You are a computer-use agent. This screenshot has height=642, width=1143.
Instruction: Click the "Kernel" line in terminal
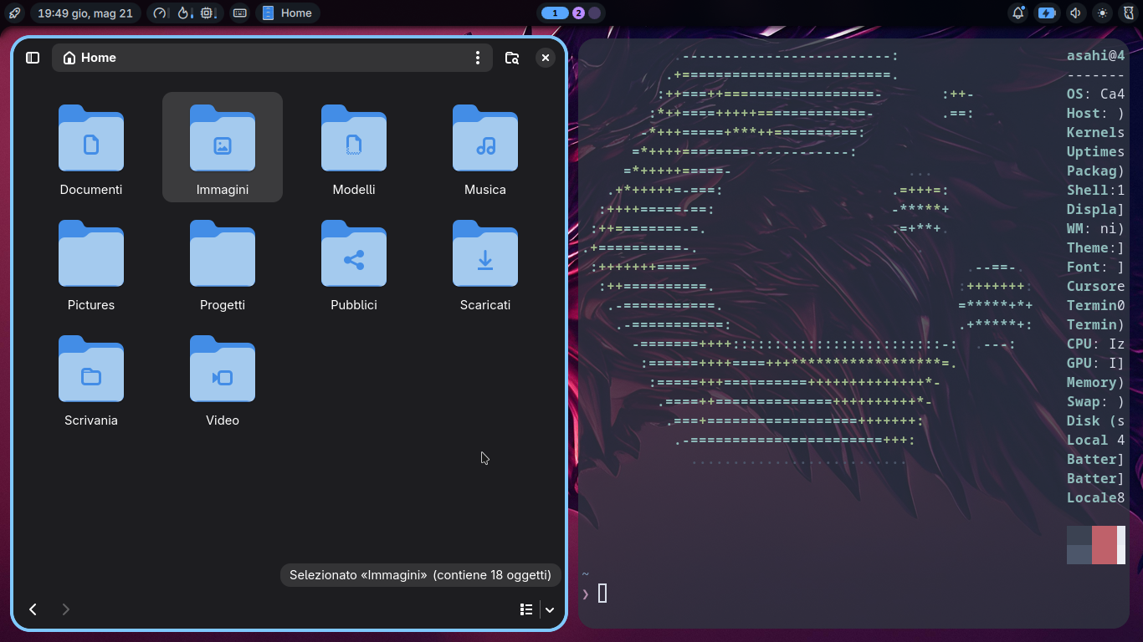[x=1096, y=132]
